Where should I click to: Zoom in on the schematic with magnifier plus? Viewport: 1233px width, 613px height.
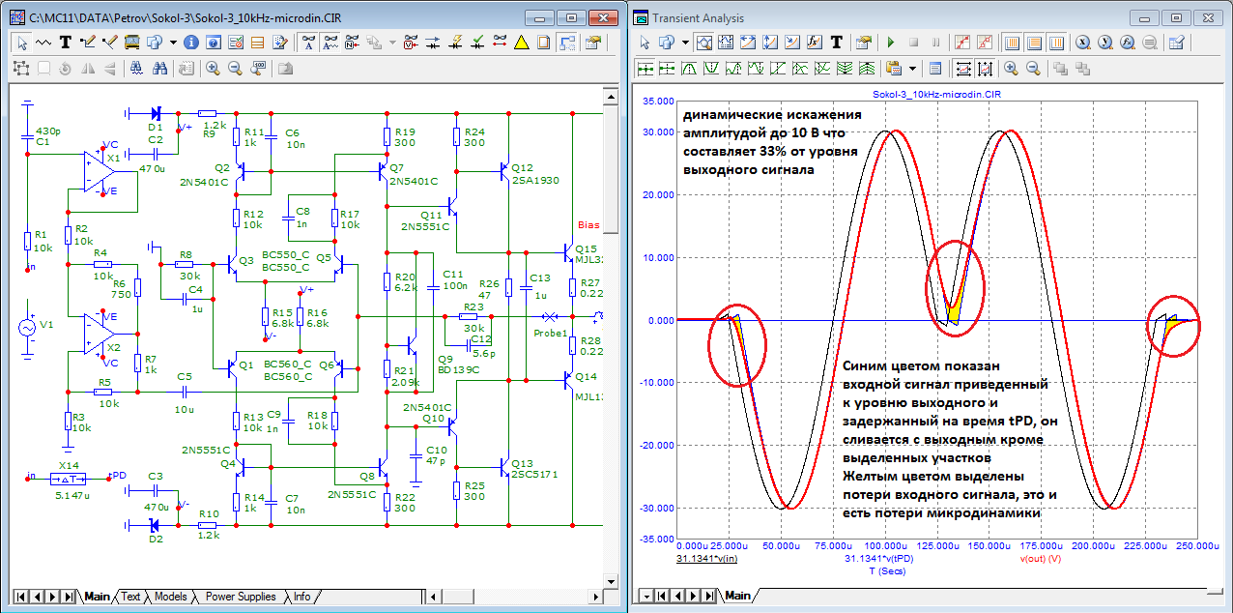pyautogui.click(x=212, y=68)
